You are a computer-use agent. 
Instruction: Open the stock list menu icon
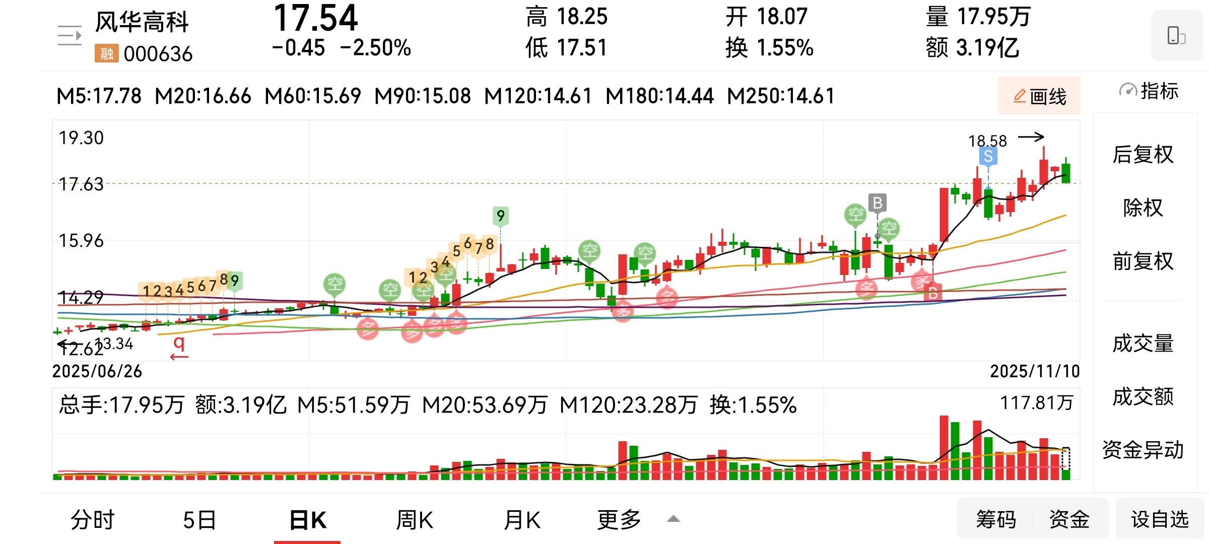click(x=70, y=36)
